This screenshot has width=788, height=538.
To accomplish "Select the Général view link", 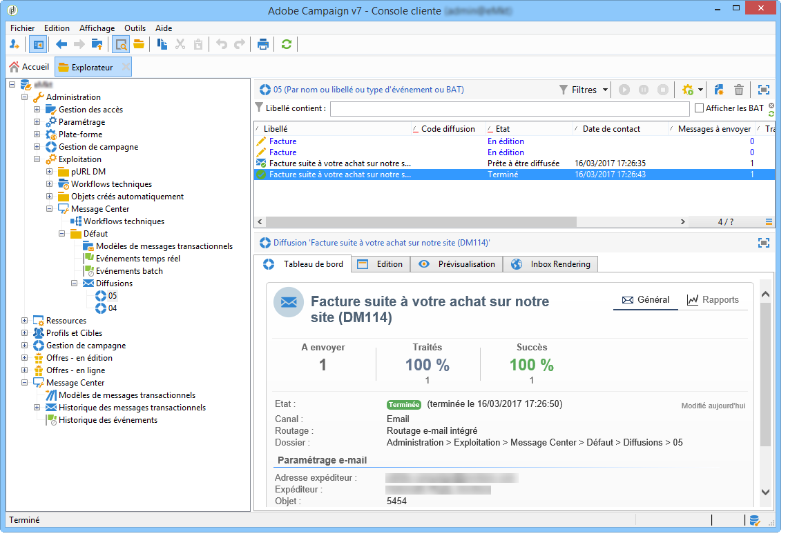I will point(646,299).
